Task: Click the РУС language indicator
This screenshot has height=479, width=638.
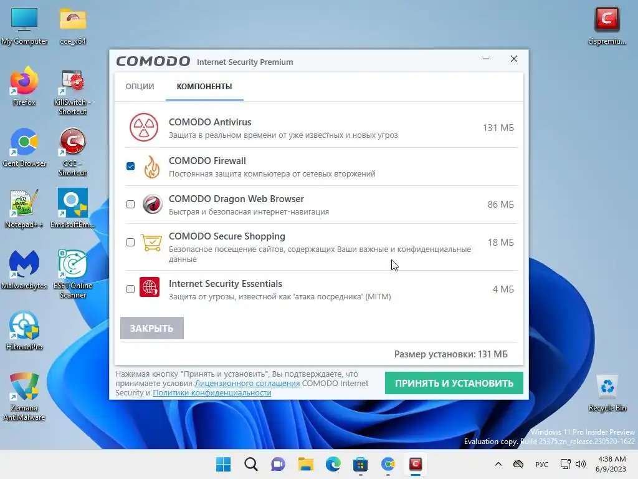Action: tap(541, 464)
